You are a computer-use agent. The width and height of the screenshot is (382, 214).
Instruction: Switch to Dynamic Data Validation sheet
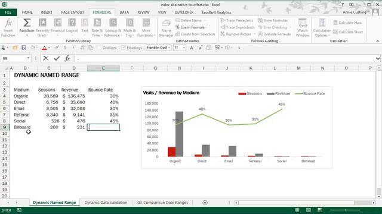[106, 203]
